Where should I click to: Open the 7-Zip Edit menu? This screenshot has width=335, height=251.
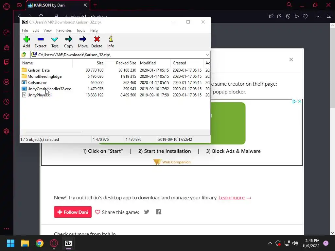[x=35, y=30]
